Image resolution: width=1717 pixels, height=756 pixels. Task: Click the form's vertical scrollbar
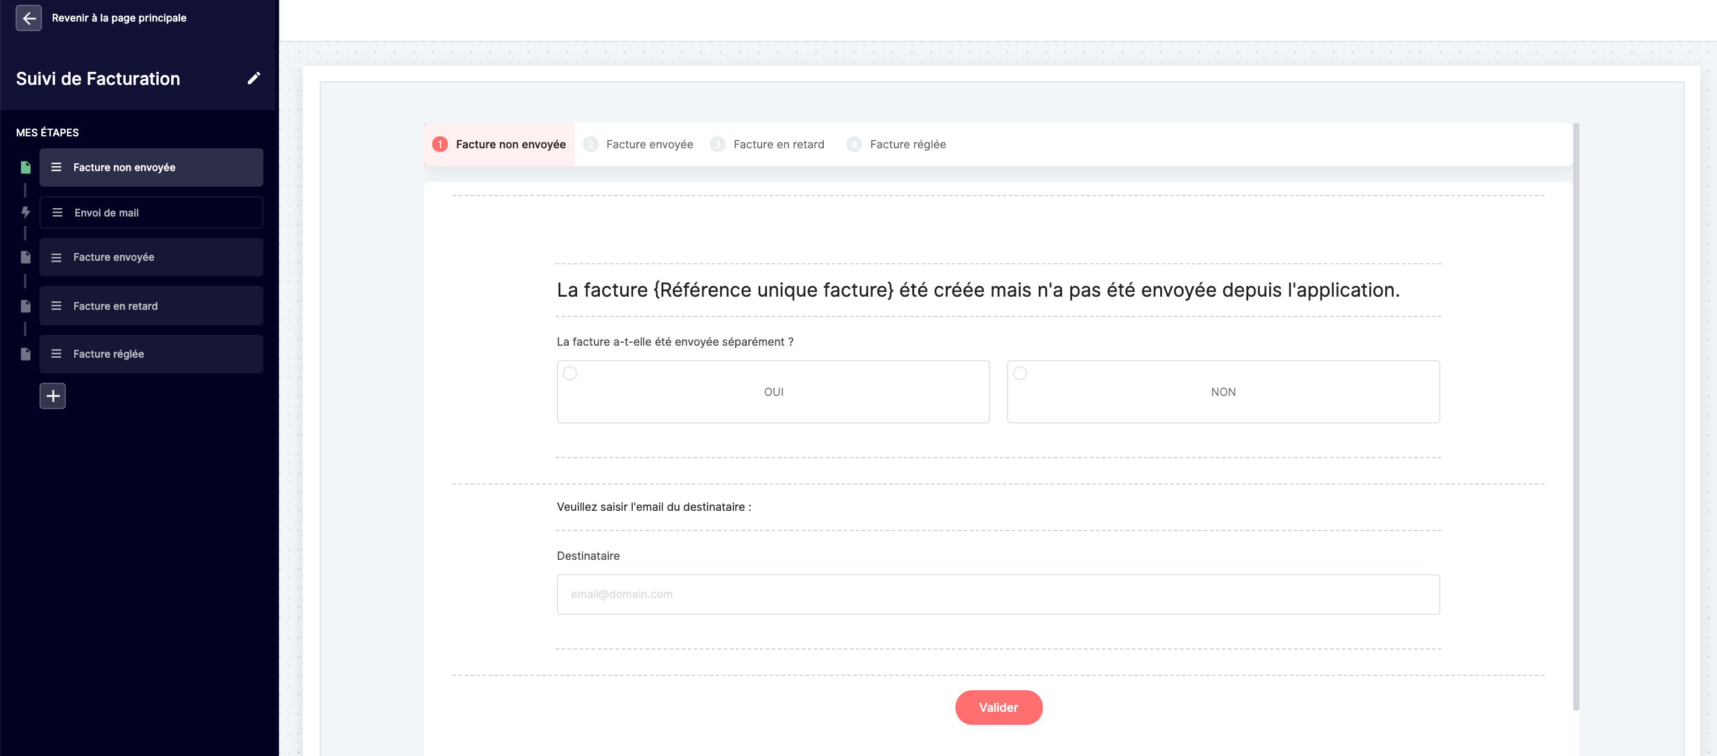coord(1576,417)
